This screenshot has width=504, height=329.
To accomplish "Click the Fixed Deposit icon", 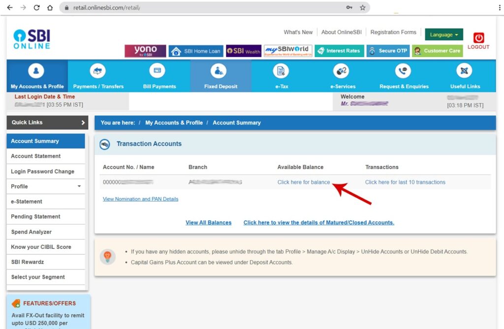I will coord(219,71).
